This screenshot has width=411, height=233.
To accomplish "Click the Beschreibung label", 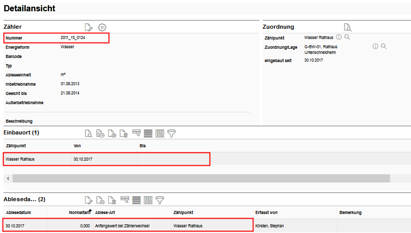I will point(19,121).
